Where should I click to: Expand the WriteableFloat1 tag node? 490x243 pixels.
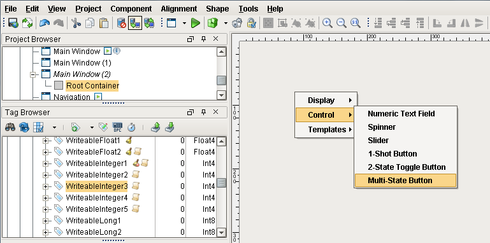[46, 141]
